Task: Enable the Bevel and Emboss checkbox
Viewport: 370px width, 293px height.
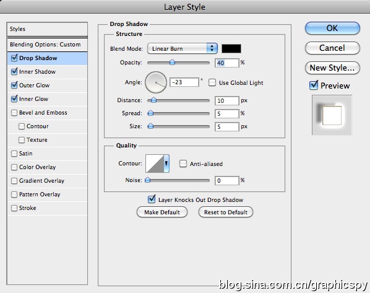Action: pos(14,113)
